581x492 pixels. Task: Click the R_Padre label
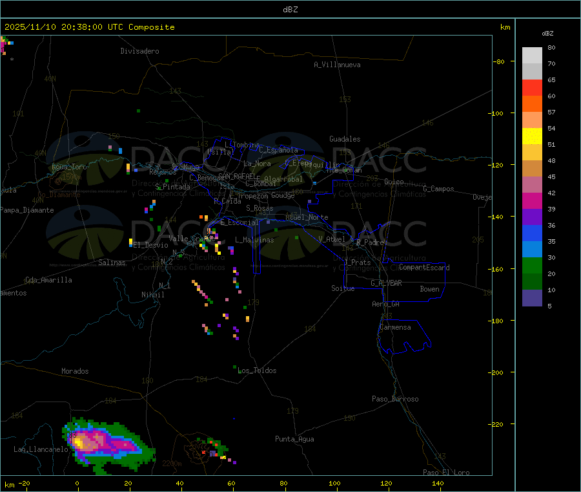370,242
